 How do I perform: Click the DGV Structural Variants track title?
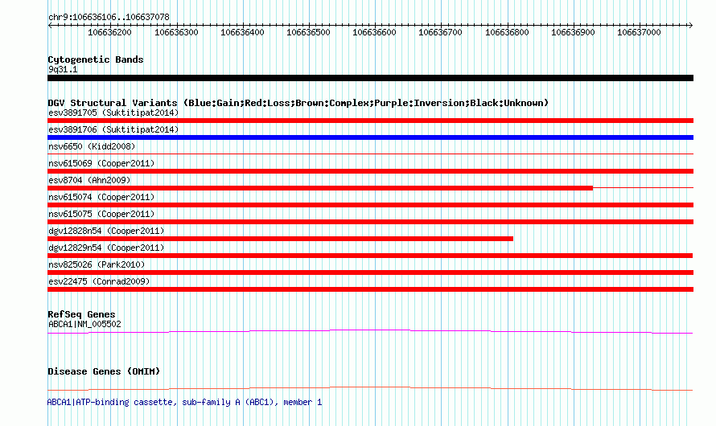(x=298, y=103)
